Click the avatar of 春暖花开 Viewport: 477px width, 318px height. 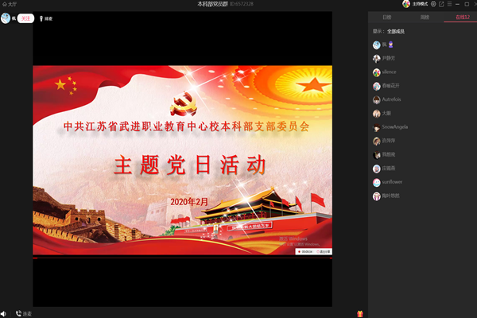tap(377, 86)
